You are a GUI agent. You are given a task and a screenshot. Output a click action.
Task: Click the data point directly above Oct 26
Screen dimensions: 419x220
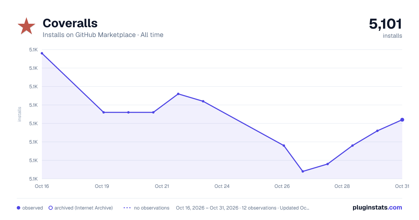(284, 146)
